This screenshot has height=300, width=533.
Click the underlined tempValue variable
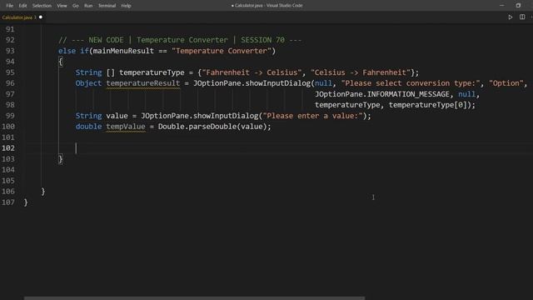click(x=126, y=127)
